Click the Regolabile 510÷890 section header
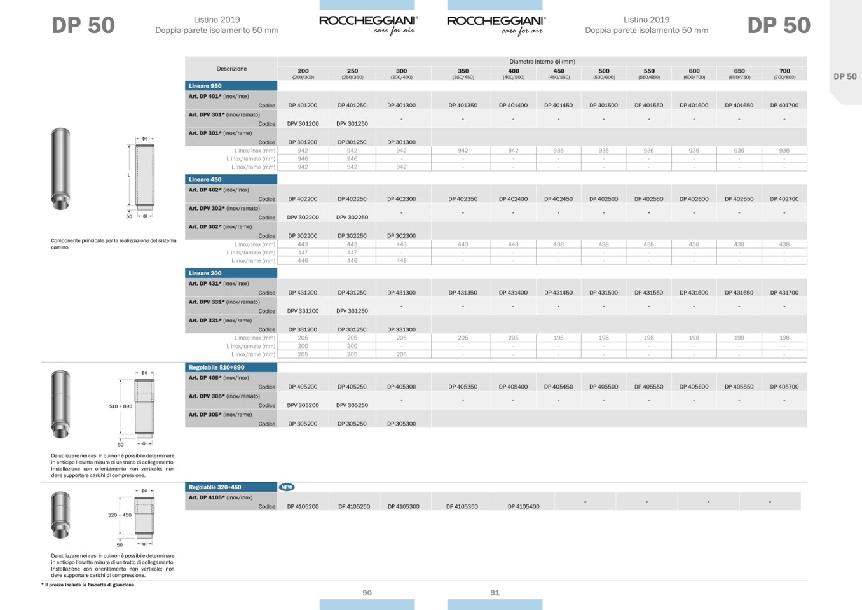Image resolution: width=862 pixels, height=610 pixels. click(231, 367)
